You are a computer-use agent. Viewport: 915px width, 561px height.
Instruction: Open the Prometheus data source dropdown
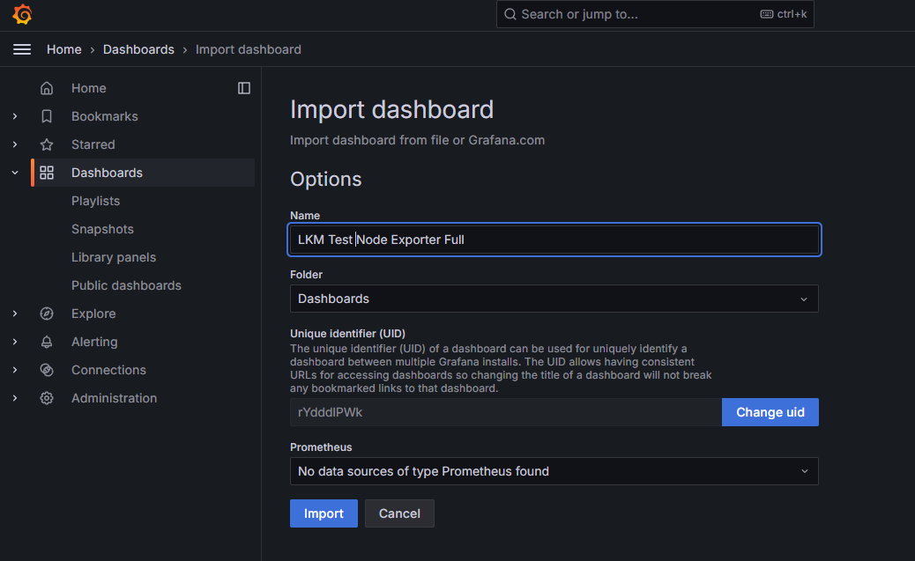tap(554, 471)
